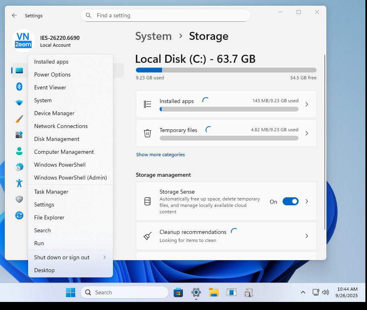
Task: Go back with the Settings back arrow
Action: 14,15
